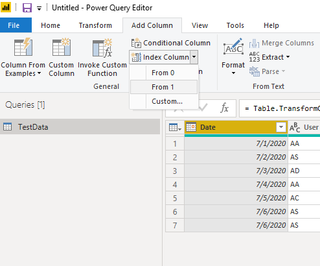Open the Help ribbon tab

[271, 25]
